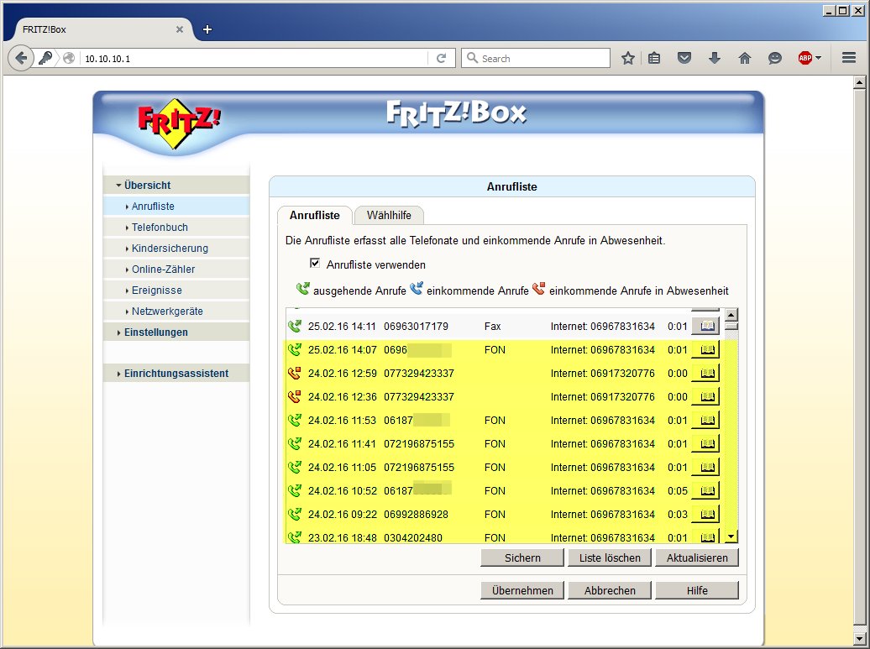Collapse the Übersicht menu section
870x649 pixels.
147,185
